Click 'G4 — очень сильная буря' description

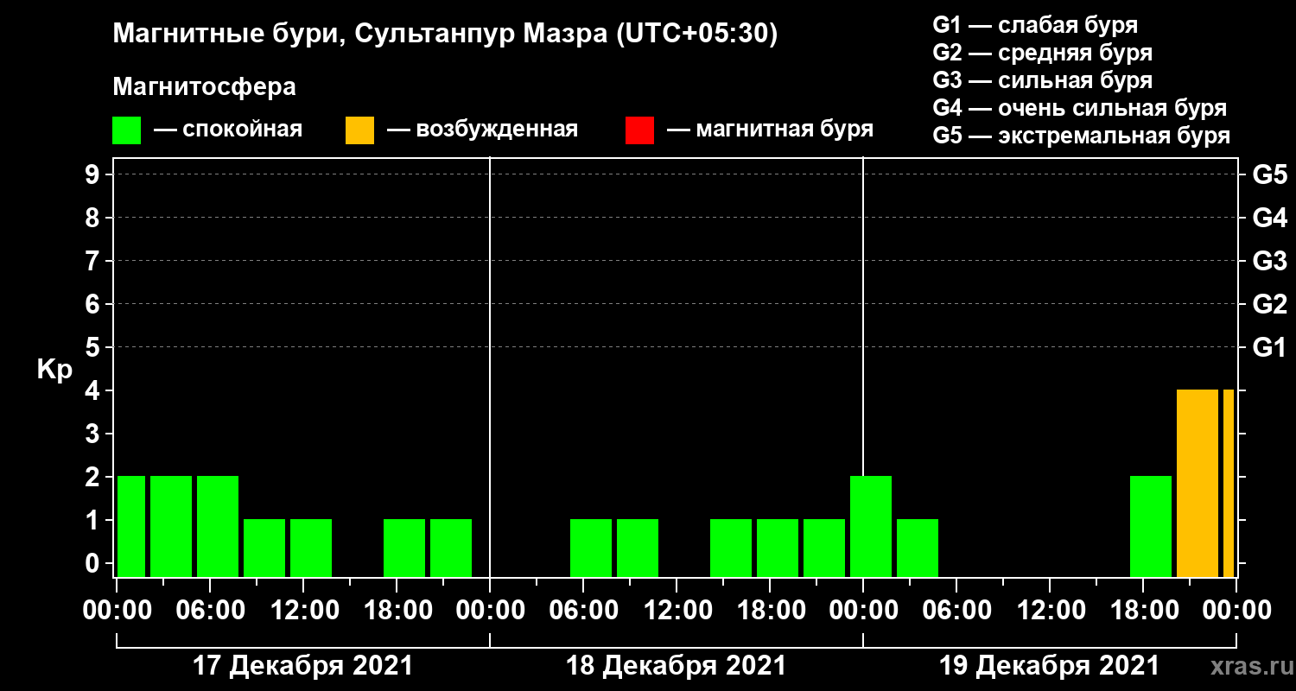point(1080,108)
